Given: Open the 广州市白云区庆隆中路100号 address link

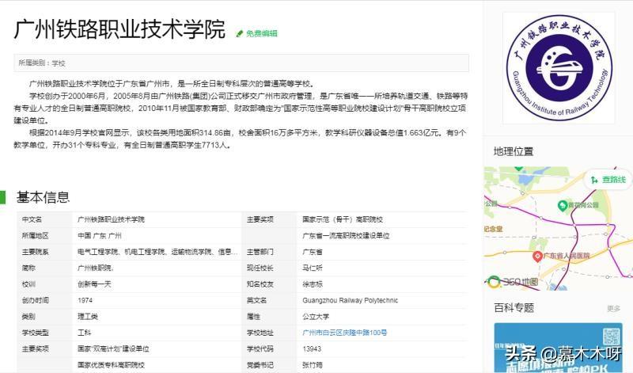Looking at the screenshot, I should (345, 333).
